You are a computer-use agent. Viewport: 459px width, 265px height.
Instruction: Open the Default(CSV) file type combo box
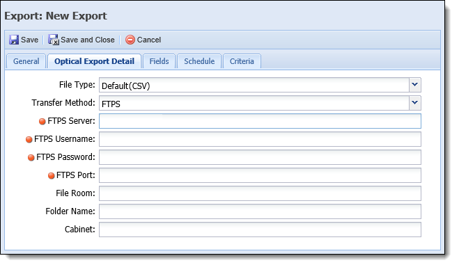click(260, 85)
